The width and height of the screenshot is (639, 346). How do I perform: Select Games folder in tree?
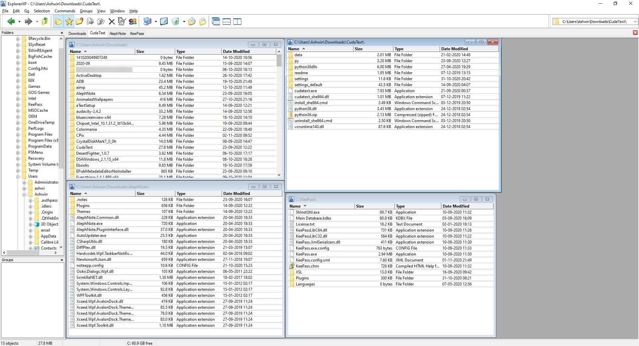click(34, 86)
